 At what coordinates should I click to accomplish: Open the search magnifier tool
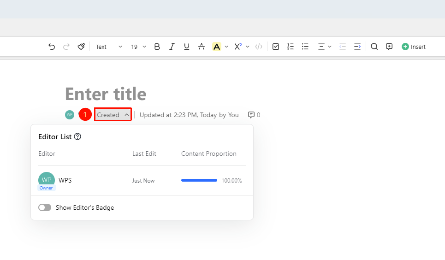374,47
